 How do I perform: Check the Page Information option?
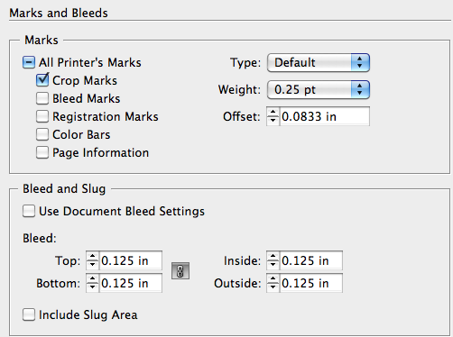click(42, 152)
